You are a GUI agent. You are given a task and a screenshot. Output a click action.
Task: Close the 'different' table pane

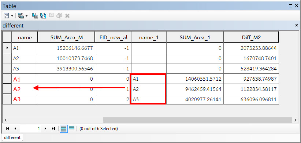[x=296, y=25]
